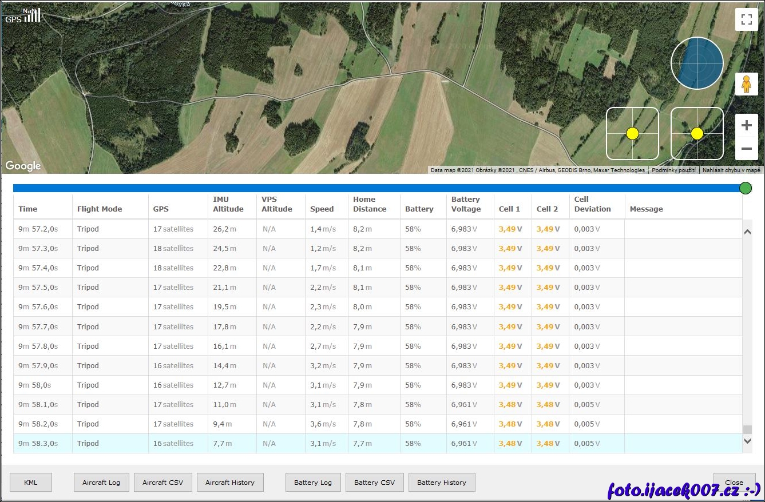Viewport: 765px width, 502px height.
Task: Zoom out on the map
Action: tap(746, 149)
